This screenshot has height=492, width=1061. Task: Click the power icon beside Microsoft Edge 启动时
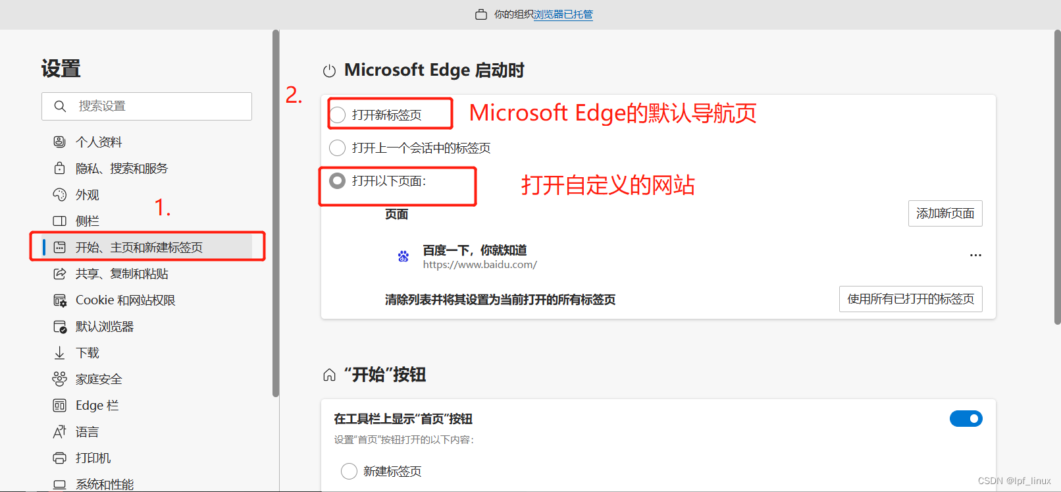[329, 70]
